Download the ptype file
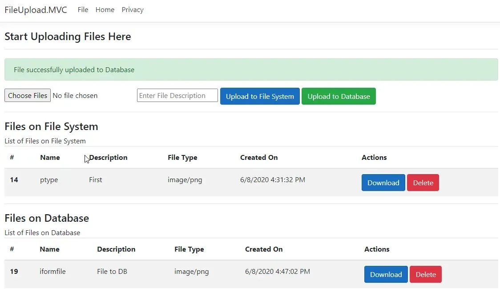Image resolution: width=500 pixels, height=289 pixels. point(383,183)
